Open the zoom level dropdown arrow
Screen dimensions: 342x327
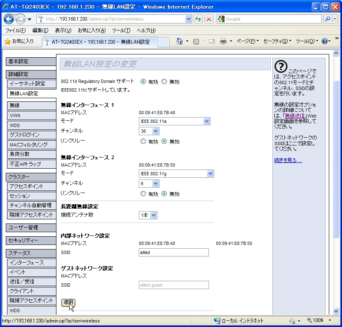pos(330,320)
